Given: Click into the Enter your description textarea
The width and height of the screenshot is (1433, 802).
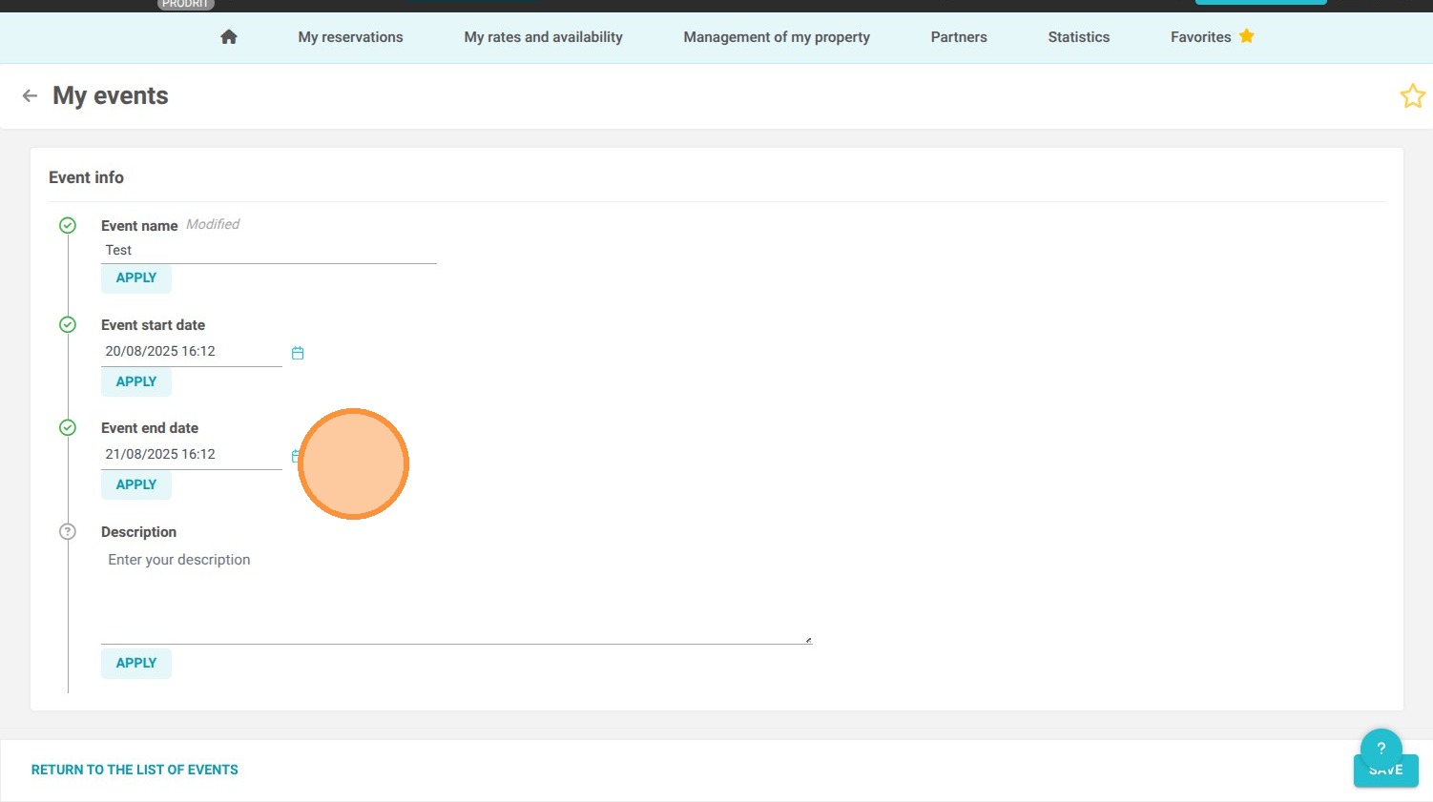Looking at the screenshot, I should point(456,595).
